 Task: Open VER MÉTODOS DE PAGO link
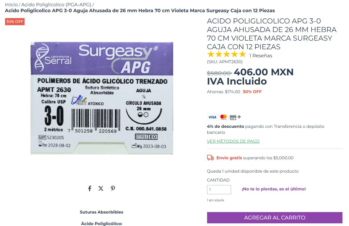tap(233, 141)
